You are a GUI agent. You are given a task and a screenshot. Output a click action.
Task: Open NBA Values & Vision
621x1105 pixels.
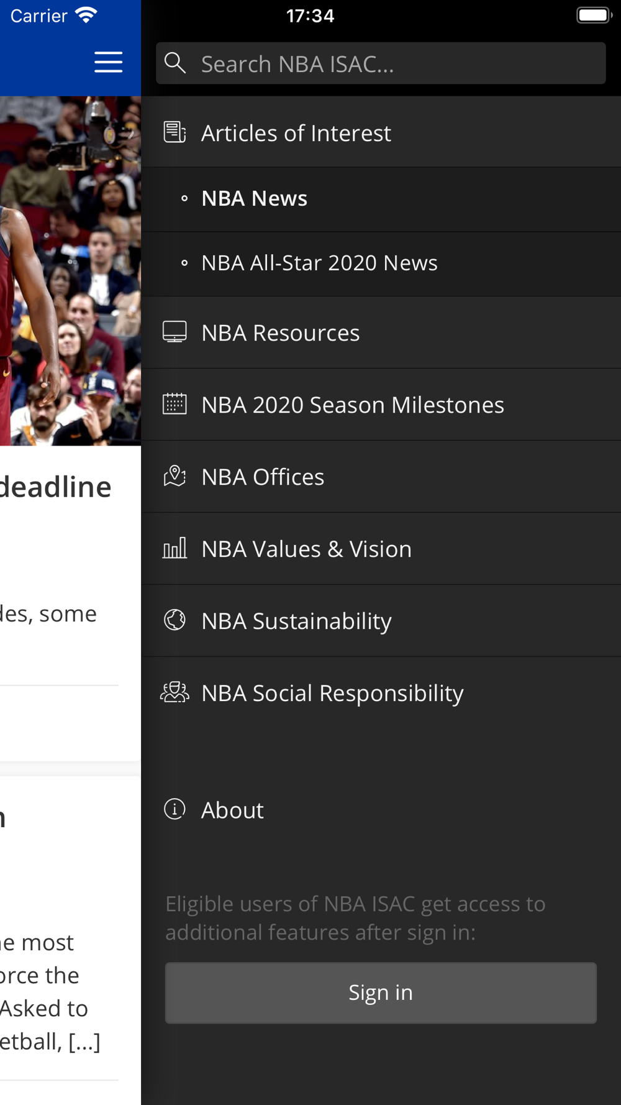381,549
